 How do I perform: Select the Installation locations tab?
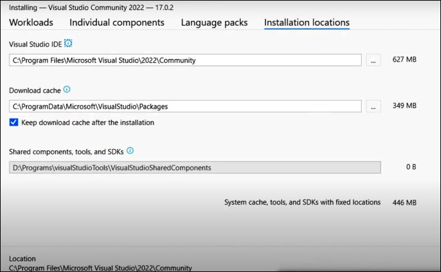(307, 23)
